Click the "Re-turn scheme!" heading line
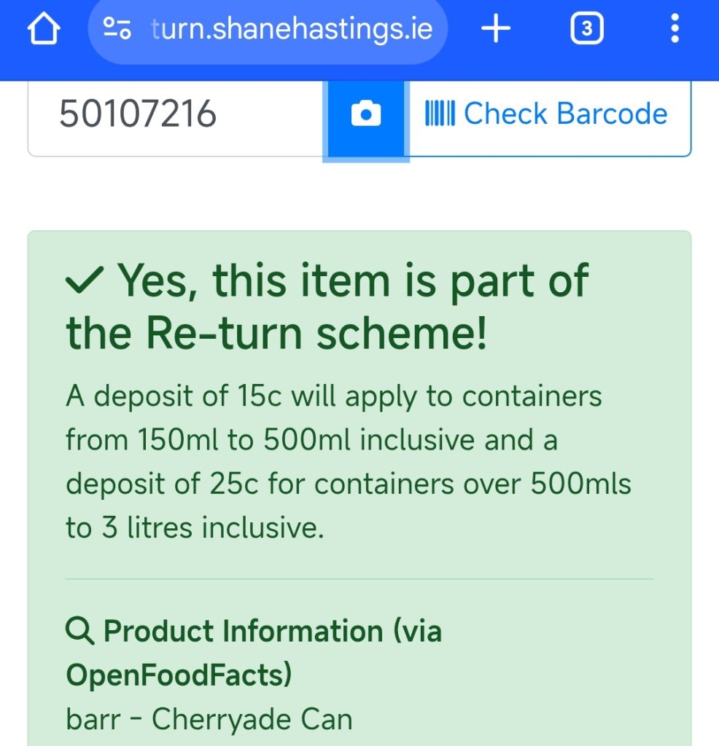The image size is (719, 746). point(316,333)
